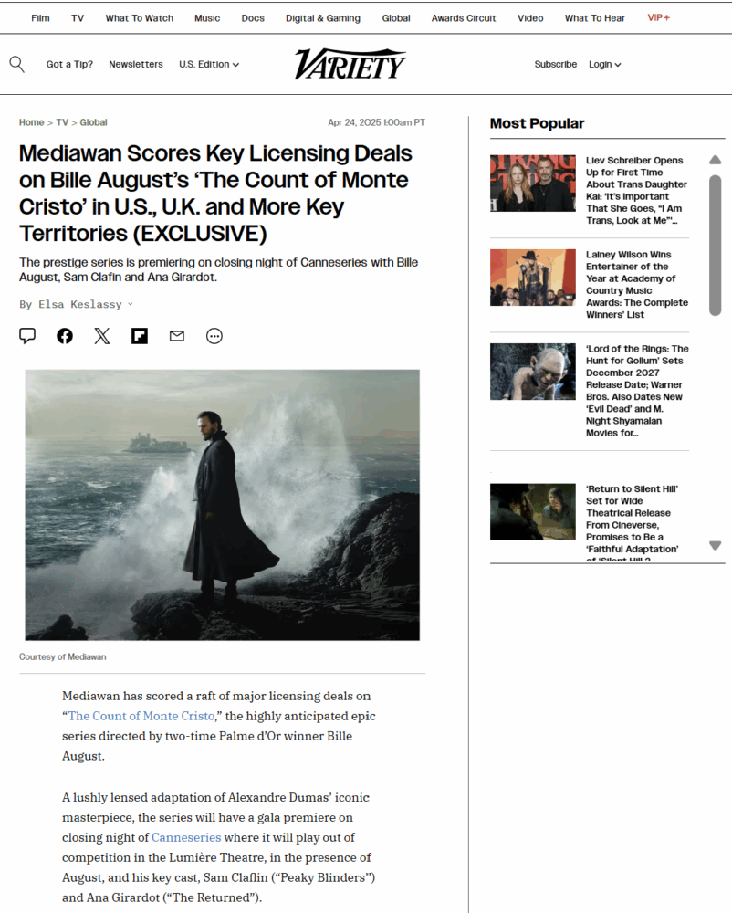Click Most Popular scrollbar up arrow

point(716,160)
